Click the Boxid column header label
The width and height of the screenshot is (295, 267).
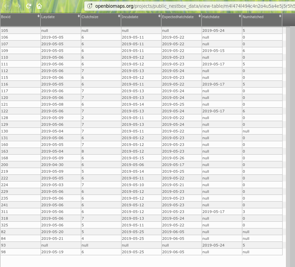(x=6, y=17)
